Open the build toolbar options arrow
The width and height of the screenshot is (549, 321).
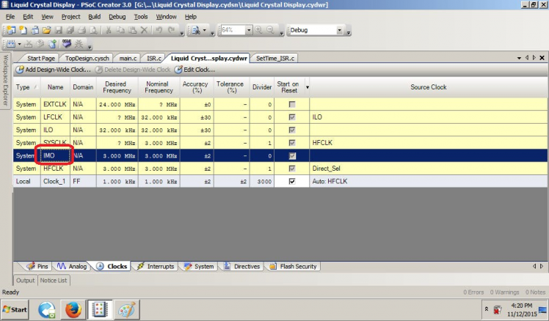[x=90, y=47]
